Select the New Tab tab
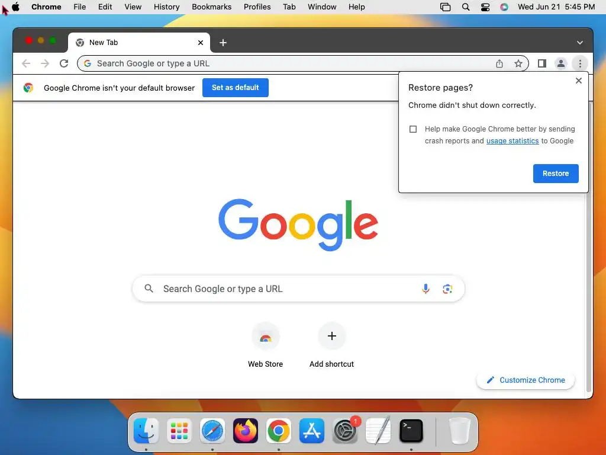 (x=139, y=43)
